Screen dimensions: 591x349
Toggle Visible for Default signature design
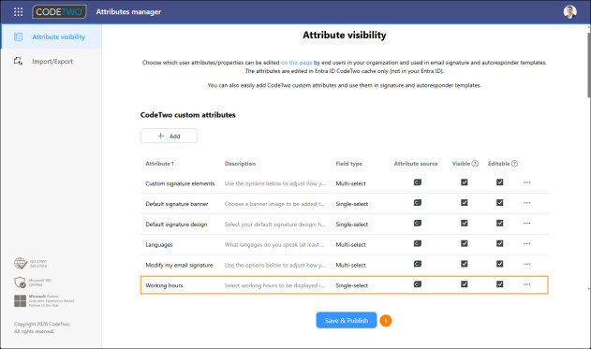[x=465, y=223]
